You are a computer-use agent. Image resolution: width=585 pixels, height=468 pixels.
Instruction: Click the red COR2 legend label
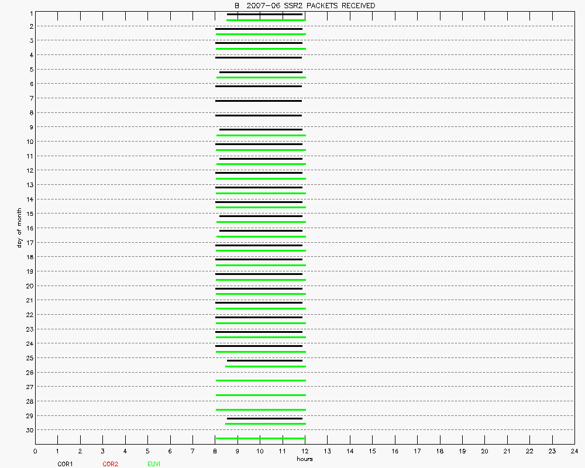110,464
